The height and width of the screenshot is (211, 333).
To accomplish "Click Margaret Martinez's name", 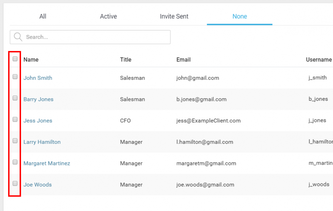I will coord(47,163).
